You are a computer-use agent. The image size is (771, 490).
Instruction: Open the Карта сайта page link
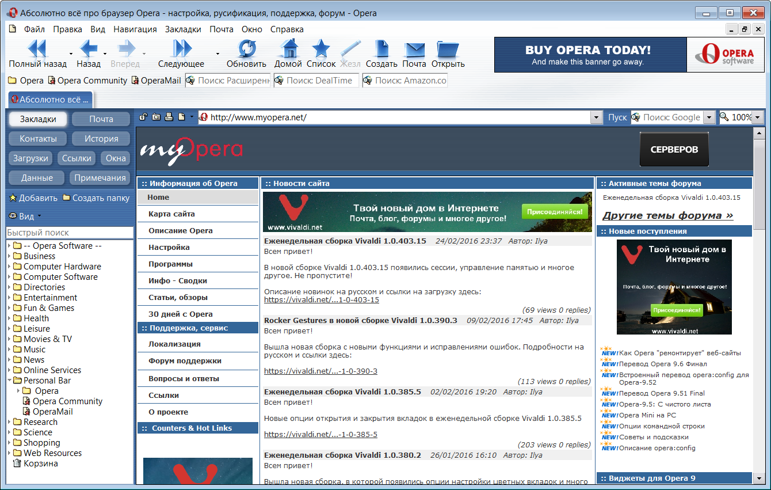171,214
